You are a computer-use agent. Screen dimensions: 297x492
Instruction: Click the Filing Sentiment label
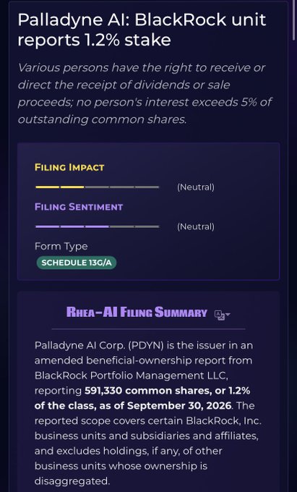pos(79,207)
